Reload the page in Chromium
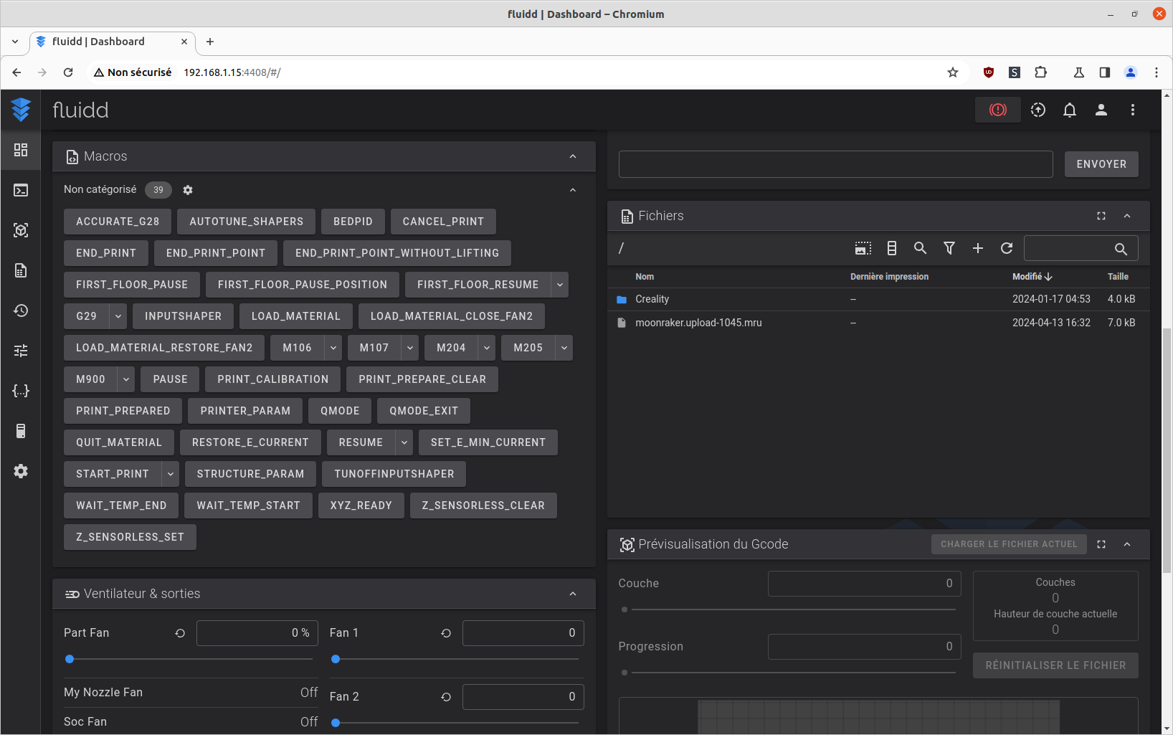Viewport: 1173px width, 735px height. 68,72
